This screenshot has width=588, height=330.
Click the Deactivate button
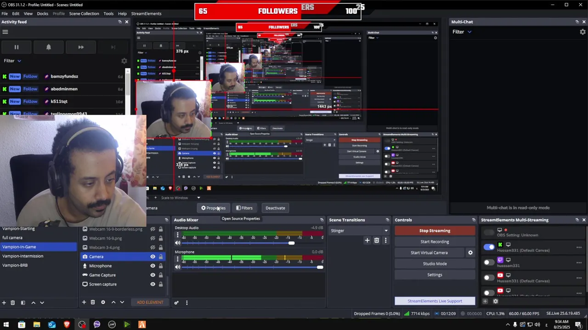(x=275, y=208)
